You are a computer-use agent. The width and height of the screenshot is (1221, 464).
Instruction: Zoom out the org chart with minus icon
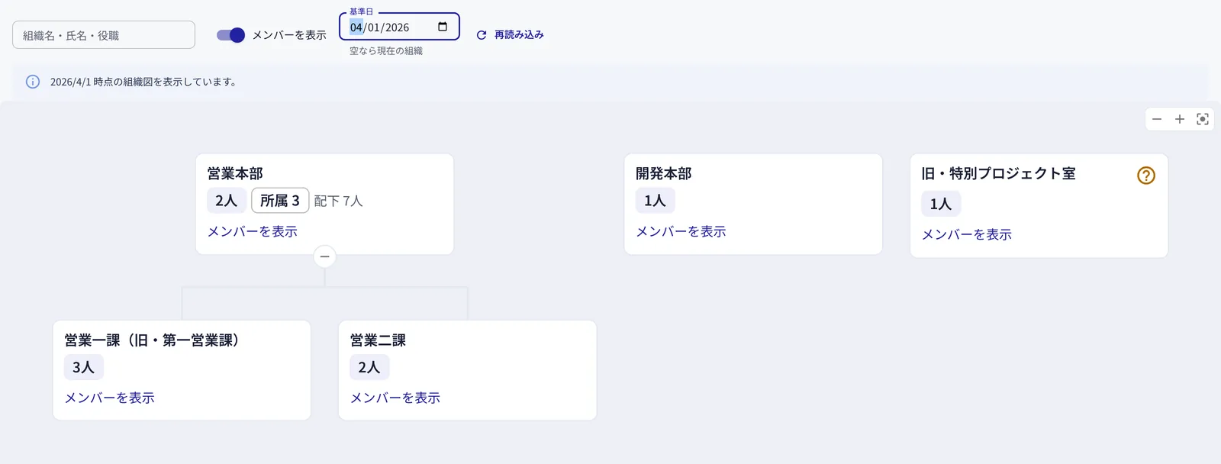click(1157, 119)
